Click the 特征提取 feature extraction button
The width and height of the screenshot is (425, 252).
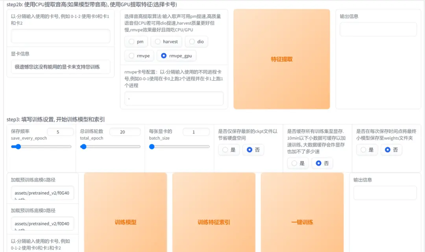coord(282,59)
